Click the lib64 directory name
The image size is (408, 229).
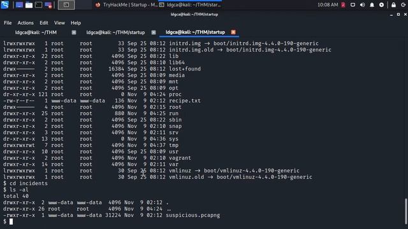[x=177, y=62]
